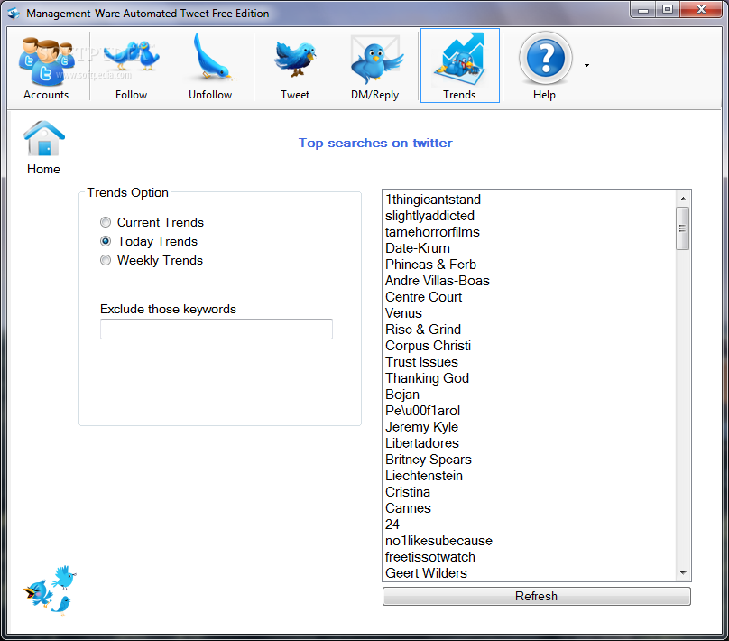Close the Automated Tweet window
Viewport: 729px width, 641px height.
point(702,9)
